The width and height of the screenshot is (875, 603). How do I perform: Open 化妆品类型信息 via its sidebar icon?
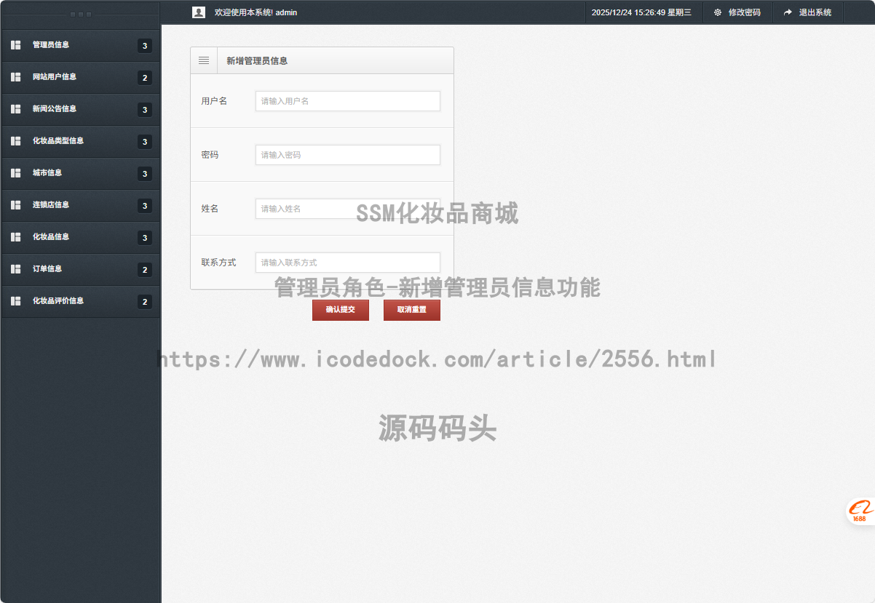click(x=15, y=141)
